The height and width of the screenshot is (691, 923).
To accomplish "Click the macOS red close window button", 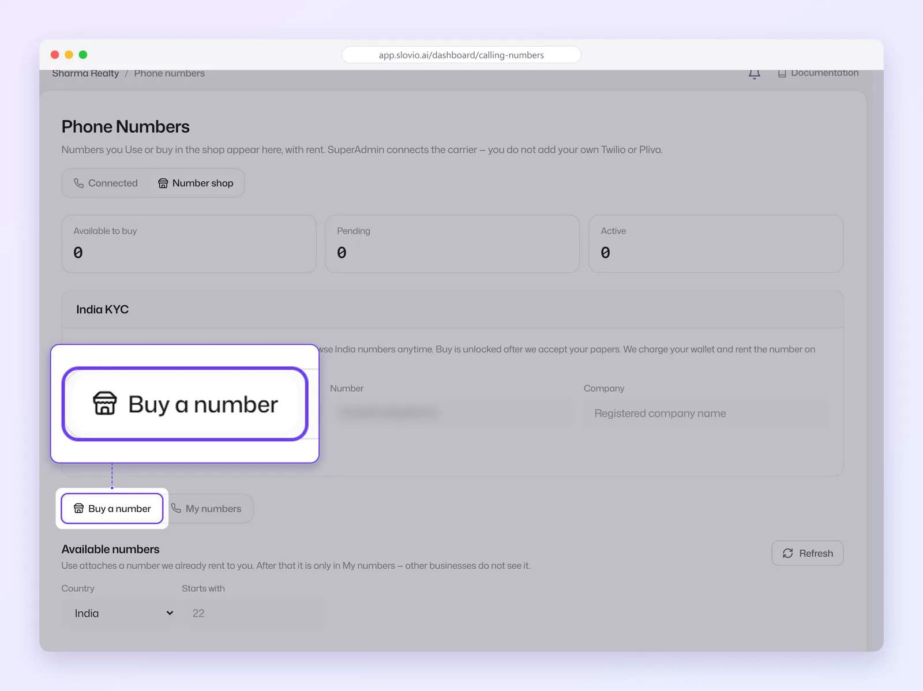I will [55, 55].
